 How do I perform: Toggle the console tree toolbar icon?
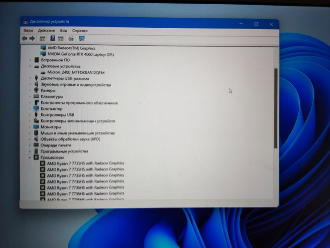[x=42, y=39]
